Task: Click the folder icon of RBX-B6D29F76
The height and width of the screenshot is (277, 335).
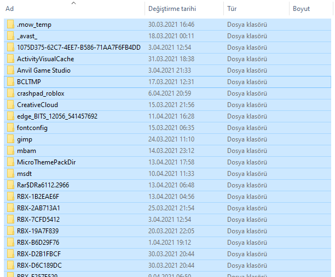Action: point(10,243)
